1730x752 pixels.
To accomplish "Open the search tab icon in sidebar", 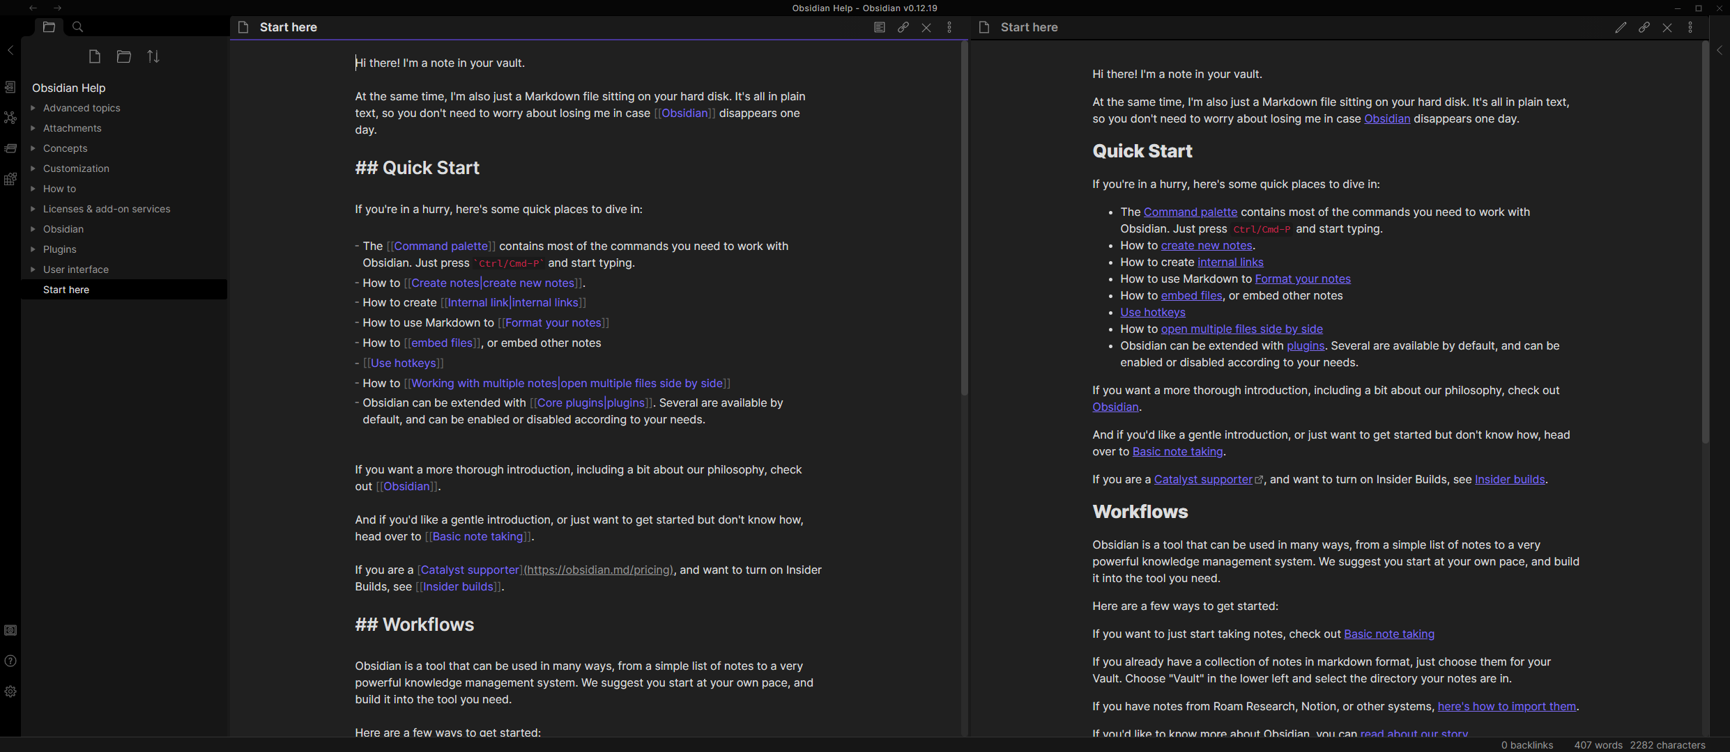I will pos(78,27).
